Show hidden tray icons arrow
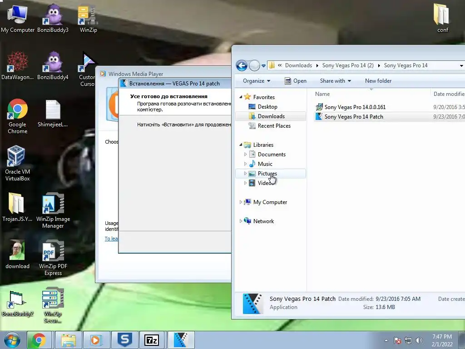This screenshot has height=349, width=465. click(x=386, y=340)
